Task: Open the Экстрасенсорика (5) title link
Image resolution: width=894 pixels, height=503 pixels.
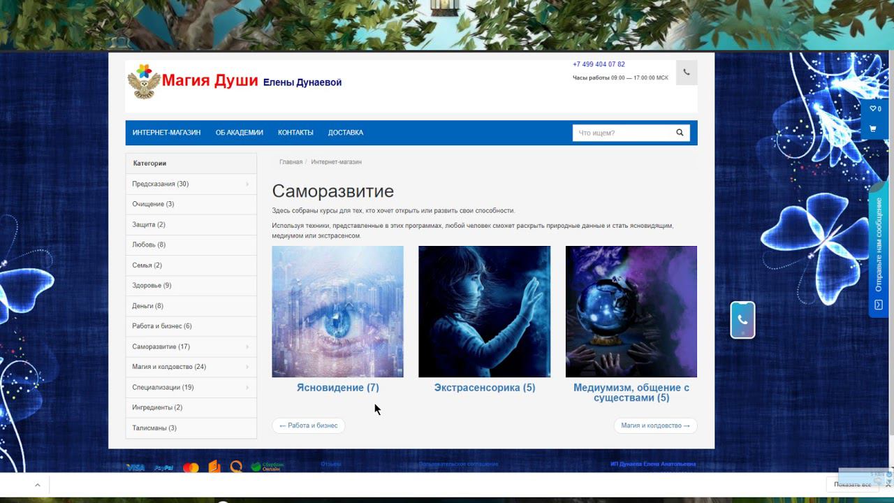Action: pyautogui.click(x=485, y=388)
